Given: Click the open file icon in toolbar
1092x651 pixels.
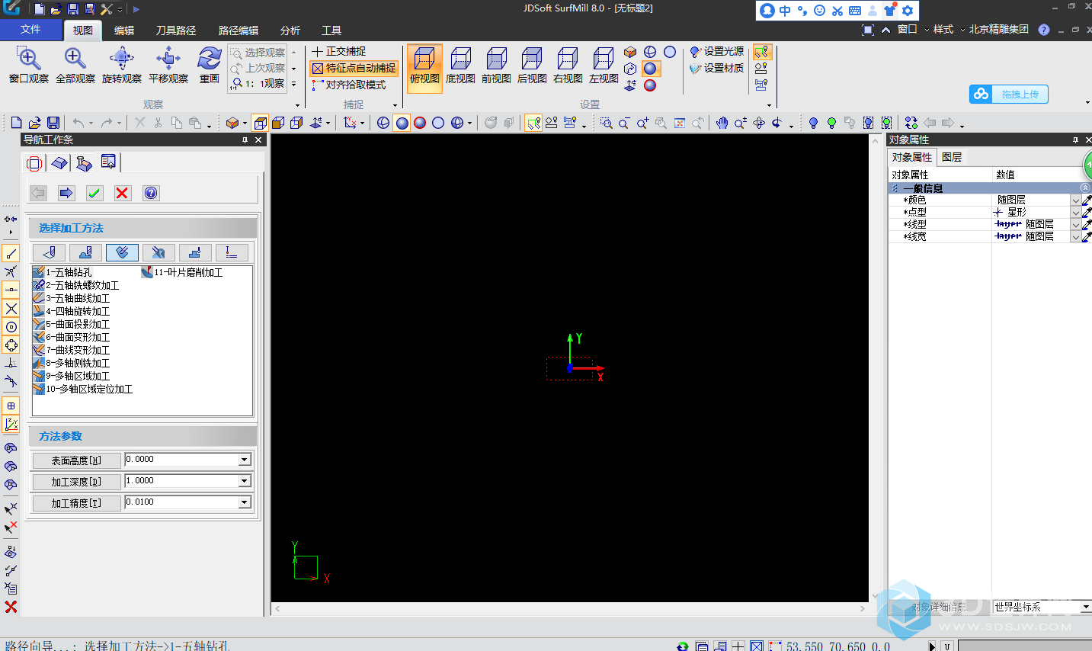Looking at the screenshot, I should (x=34, y=123).
